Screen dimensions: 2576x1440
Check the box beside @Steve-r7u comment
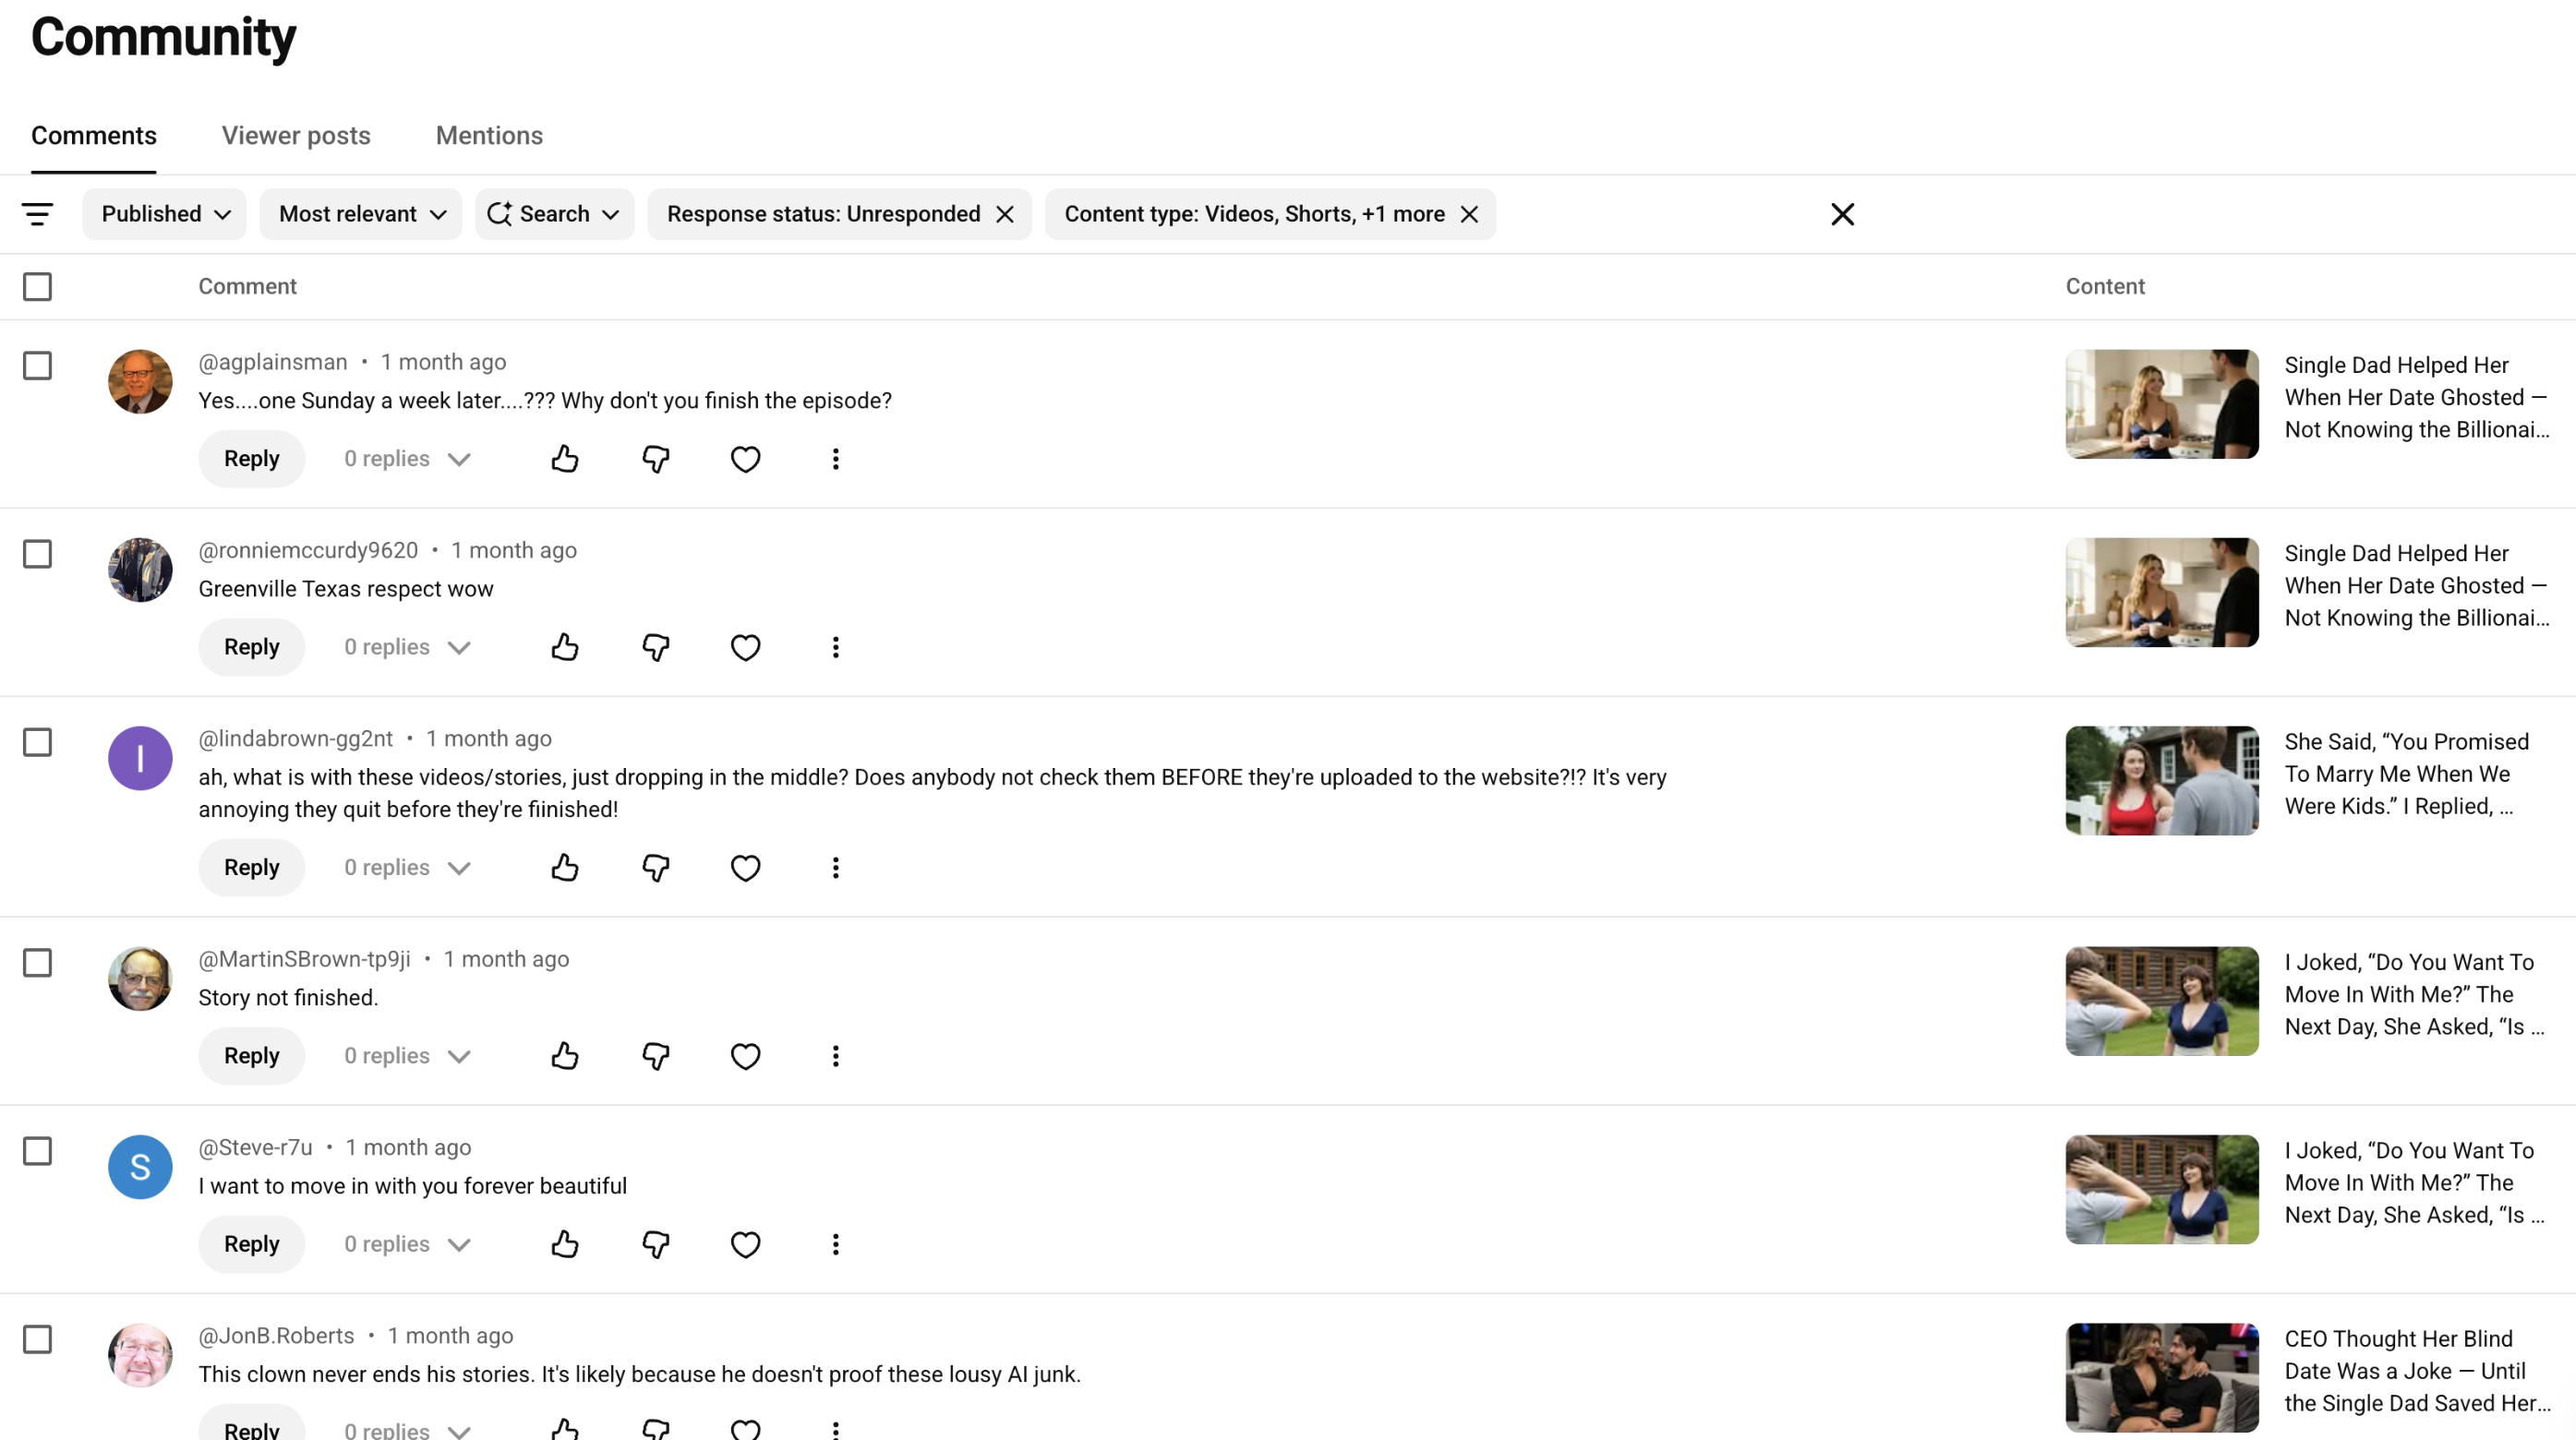coord(38,1151)
